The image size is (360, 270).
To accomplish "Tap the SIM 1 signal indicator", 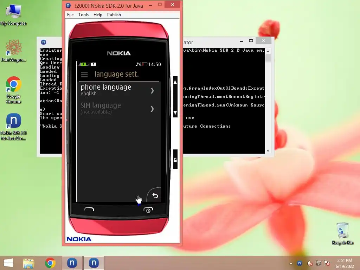I will [x=81, y=64].
